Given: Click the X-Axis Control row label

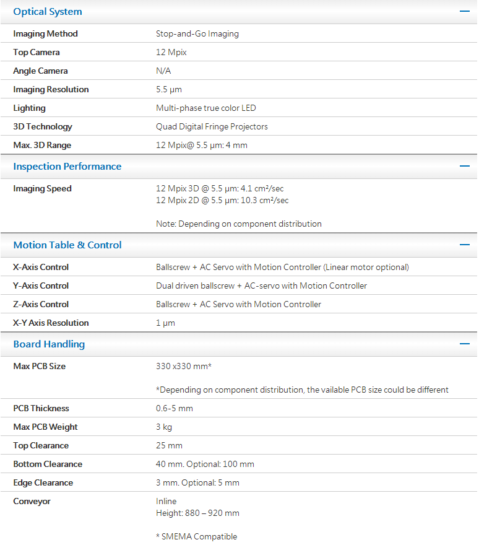Looking at the screenshot, I should coord(41,267).
